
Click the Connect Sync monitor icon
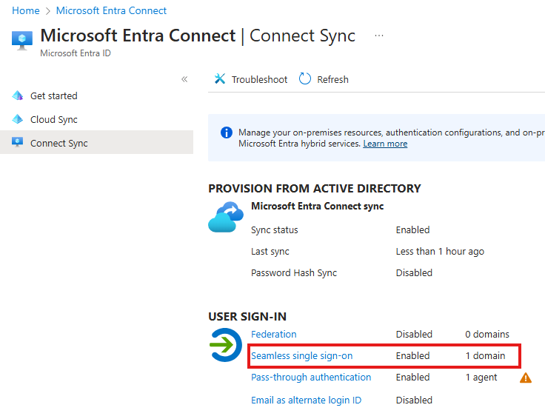[x=18, y=143]
